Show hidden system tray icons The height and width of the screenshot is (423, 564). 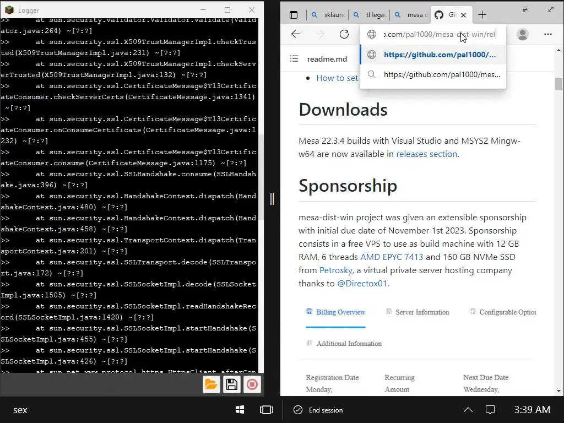point(468,410)
